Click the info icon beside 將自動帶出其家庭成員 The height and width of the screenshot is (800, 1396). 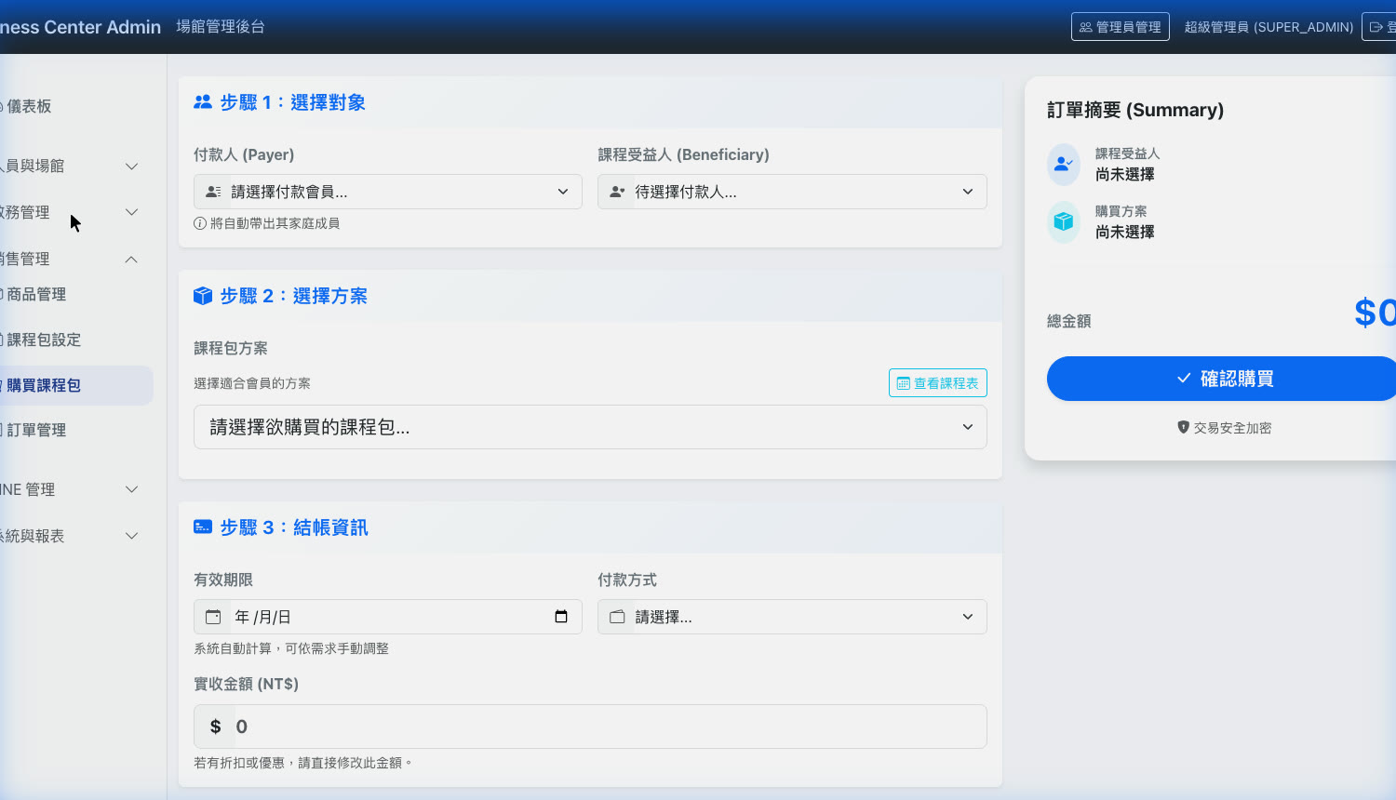[x=200, y=223]
